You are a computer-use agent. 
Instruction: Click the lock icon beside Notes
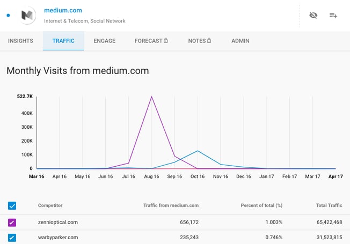tap(209, 40)
